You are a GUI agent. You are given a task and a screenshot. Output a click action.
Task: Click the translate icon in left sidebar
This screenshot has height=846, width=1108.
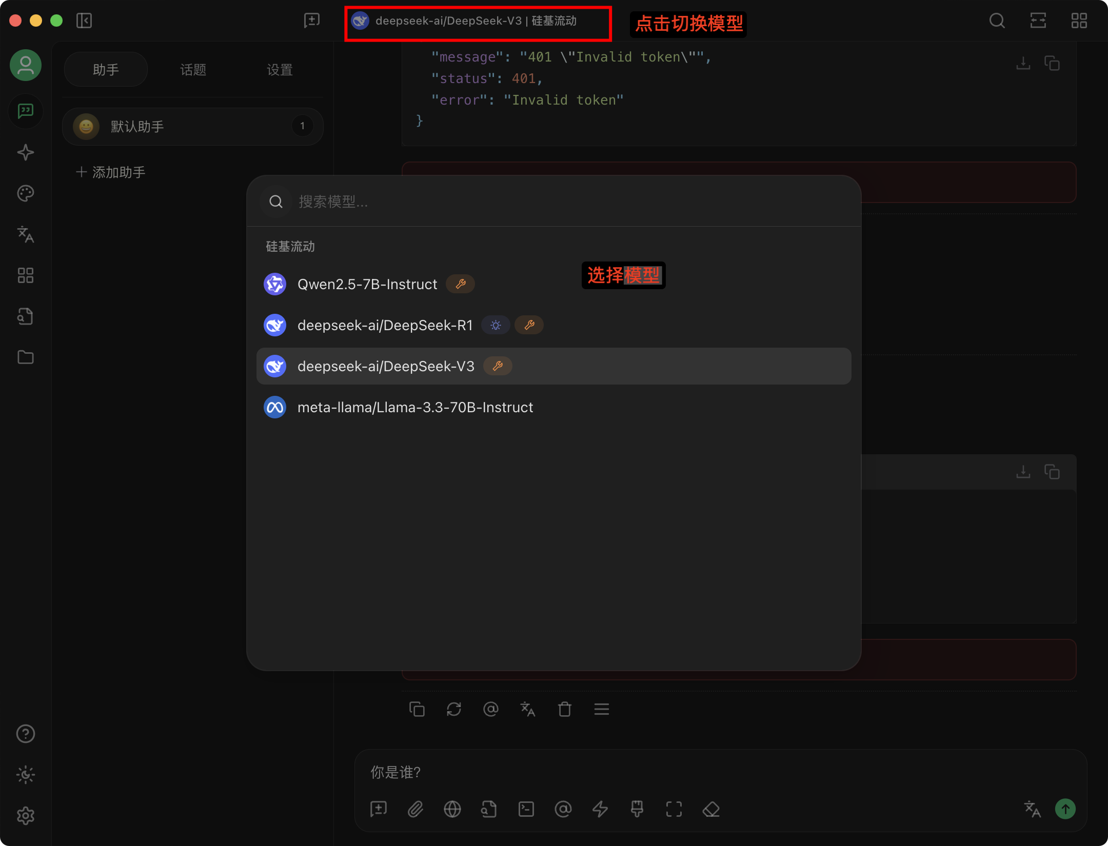[x=25, y=234]
